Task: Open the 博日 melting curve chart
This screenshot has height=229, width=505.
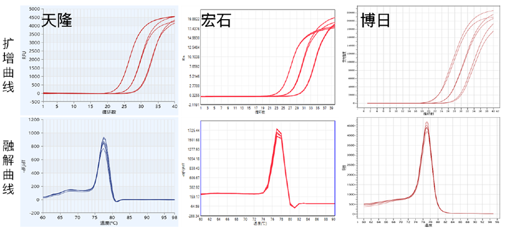Action: 423,173
